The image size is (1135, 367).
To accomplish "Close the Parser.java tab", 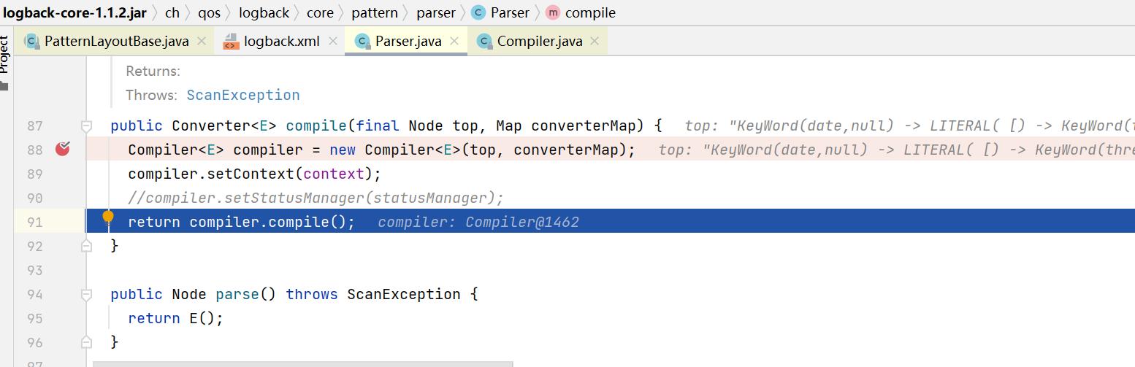I will pyautogui.click(x=454, y=42).
